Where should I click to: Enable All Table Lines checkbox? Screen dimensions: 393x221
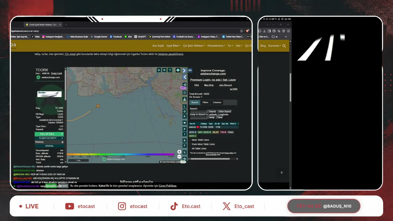coord(190,149)
